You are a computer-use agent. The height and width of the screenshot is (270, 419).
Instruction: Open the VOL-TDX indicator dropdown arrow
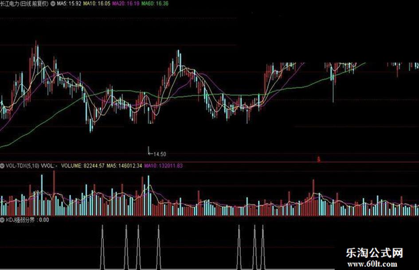click(x=2, y=166)
